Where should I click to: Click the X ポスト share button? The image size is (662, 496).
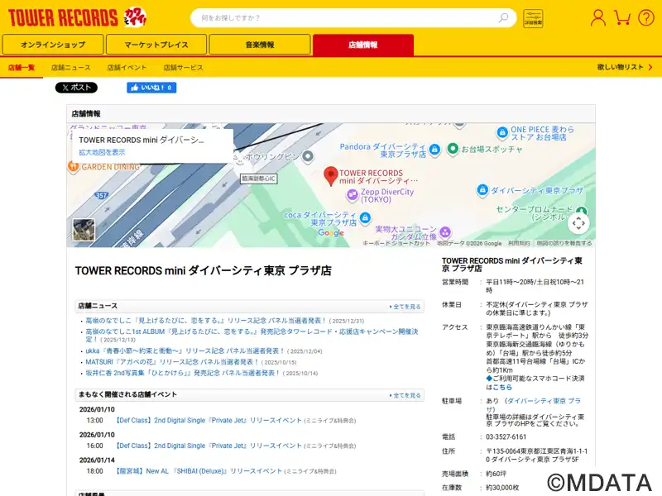point(76,88)
